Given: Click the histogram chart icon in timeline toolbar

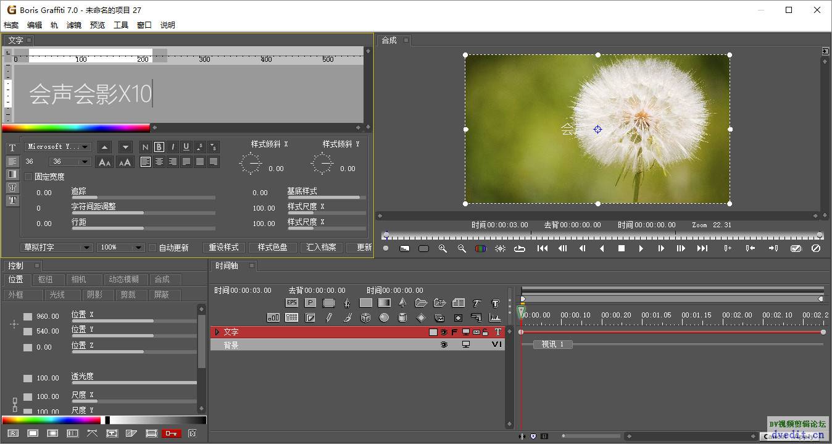Looking at the screenshot, I should (495, 317).
